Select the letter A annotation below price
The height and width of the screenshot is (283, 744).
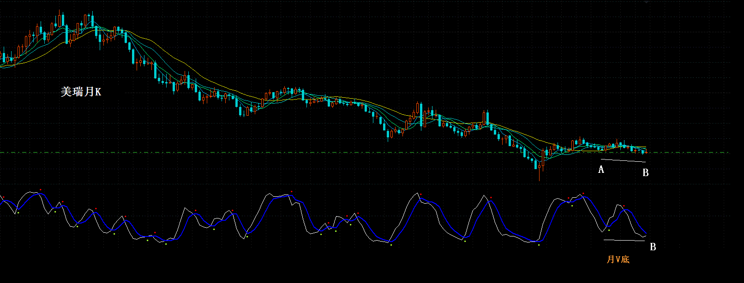pos(601,170)
